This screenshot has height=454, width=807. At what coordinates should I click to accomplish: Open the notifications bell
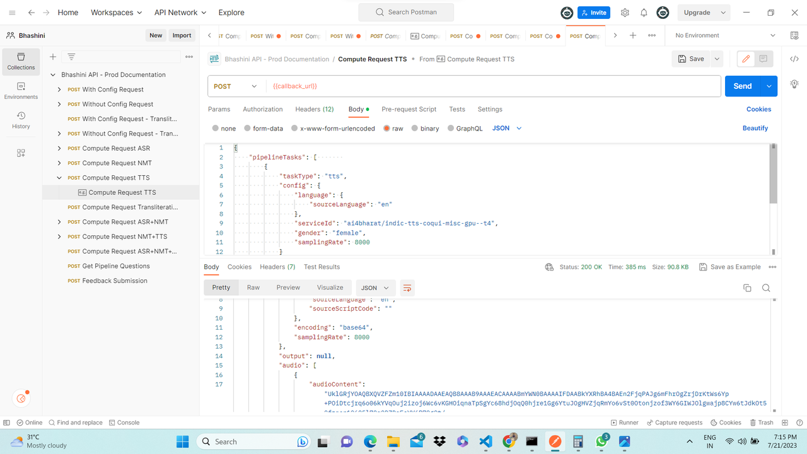click(x=644, y=13)
